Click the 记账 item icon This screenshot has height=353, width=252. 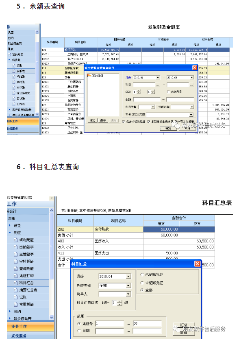(x=15, y=297)
